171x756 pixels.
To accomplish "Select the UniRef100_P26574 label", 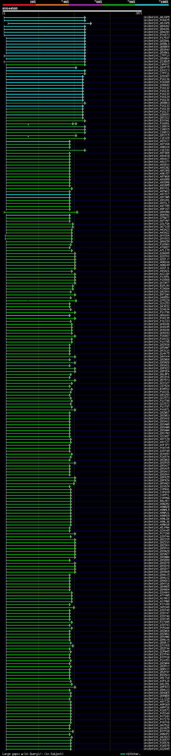I will click(157, 457).
